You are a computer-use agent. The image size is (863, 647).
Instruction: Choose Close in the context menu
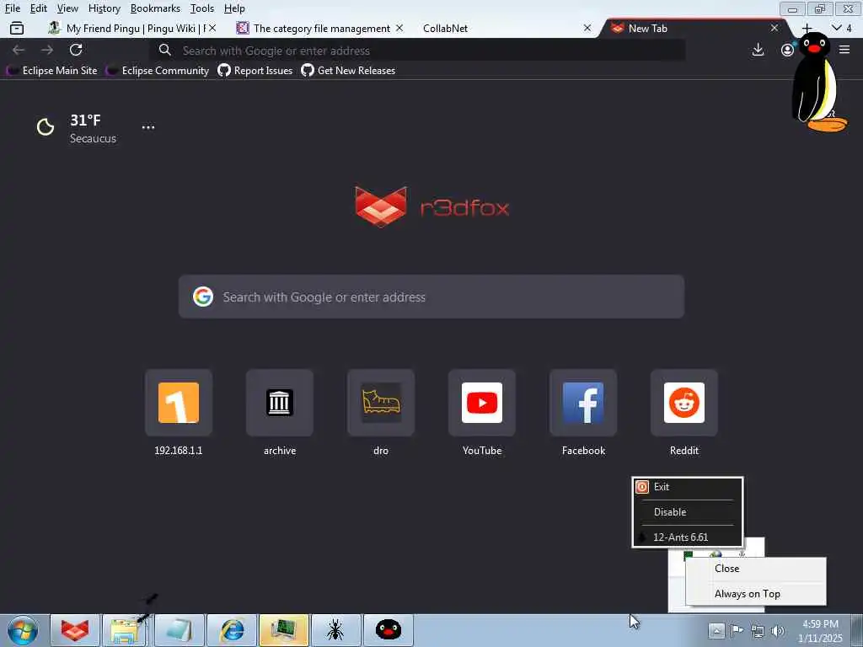click(756, 569)
